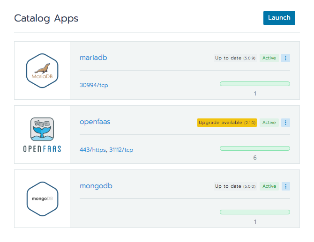314x242 pixels.
Task: Open the mariadb three-dot actions menu
Action: (x=285, y=58)
